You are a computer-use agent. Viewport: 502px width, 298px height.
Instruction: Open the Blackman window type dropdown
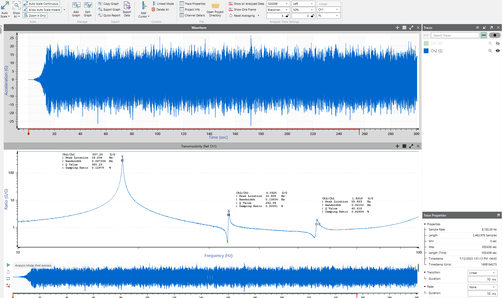click(278, 10)
